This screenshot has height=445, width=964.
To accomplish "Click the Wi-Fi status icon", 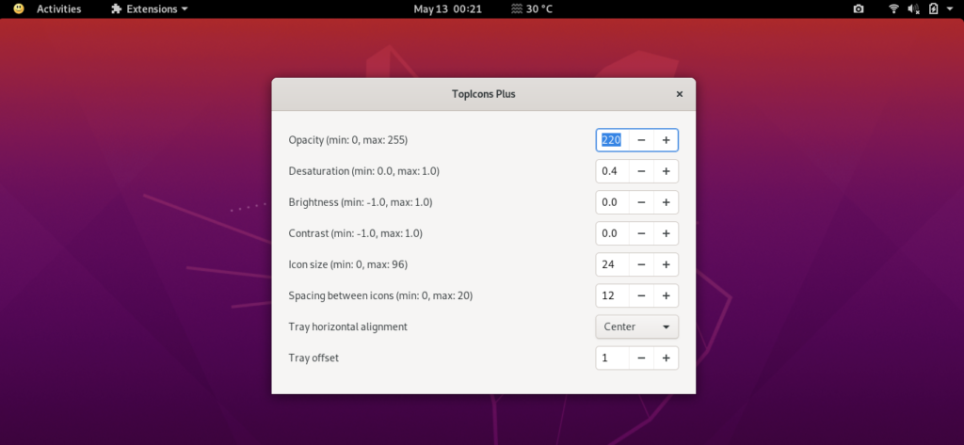I will pyautogui.click(x=893, y=9).
